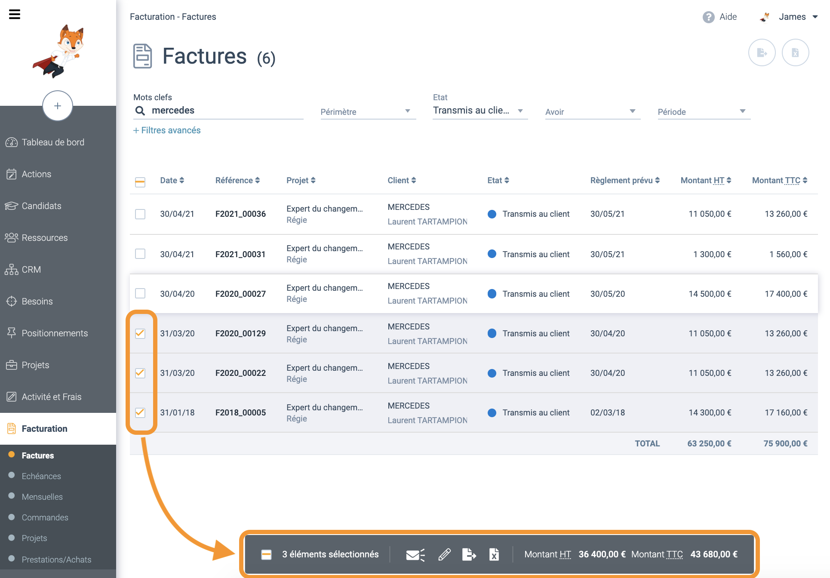This screenshot has height=578, width=830.
Task: Click the export document icon in selection bar
Action: [469, 555]
